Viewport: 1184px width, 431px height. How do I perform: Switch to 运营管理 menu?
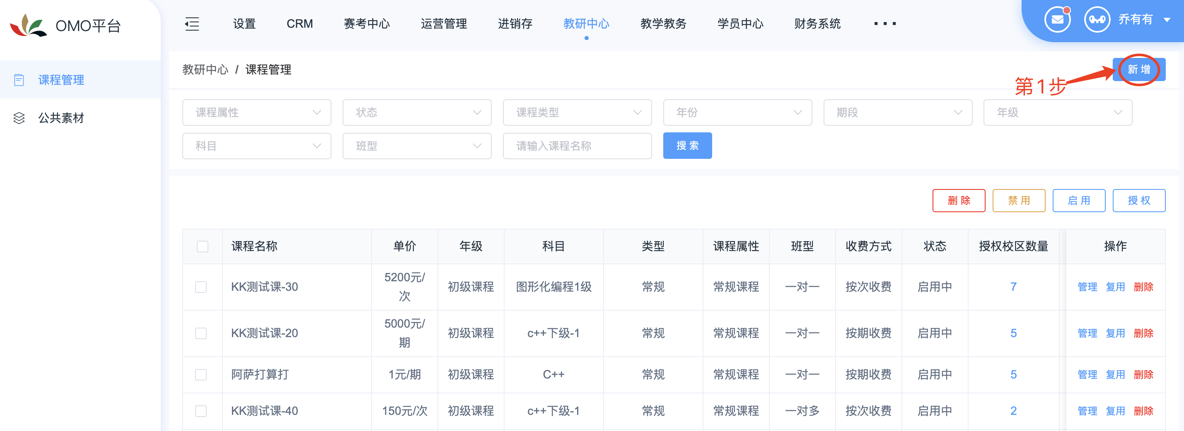click(x=444, y=24)
